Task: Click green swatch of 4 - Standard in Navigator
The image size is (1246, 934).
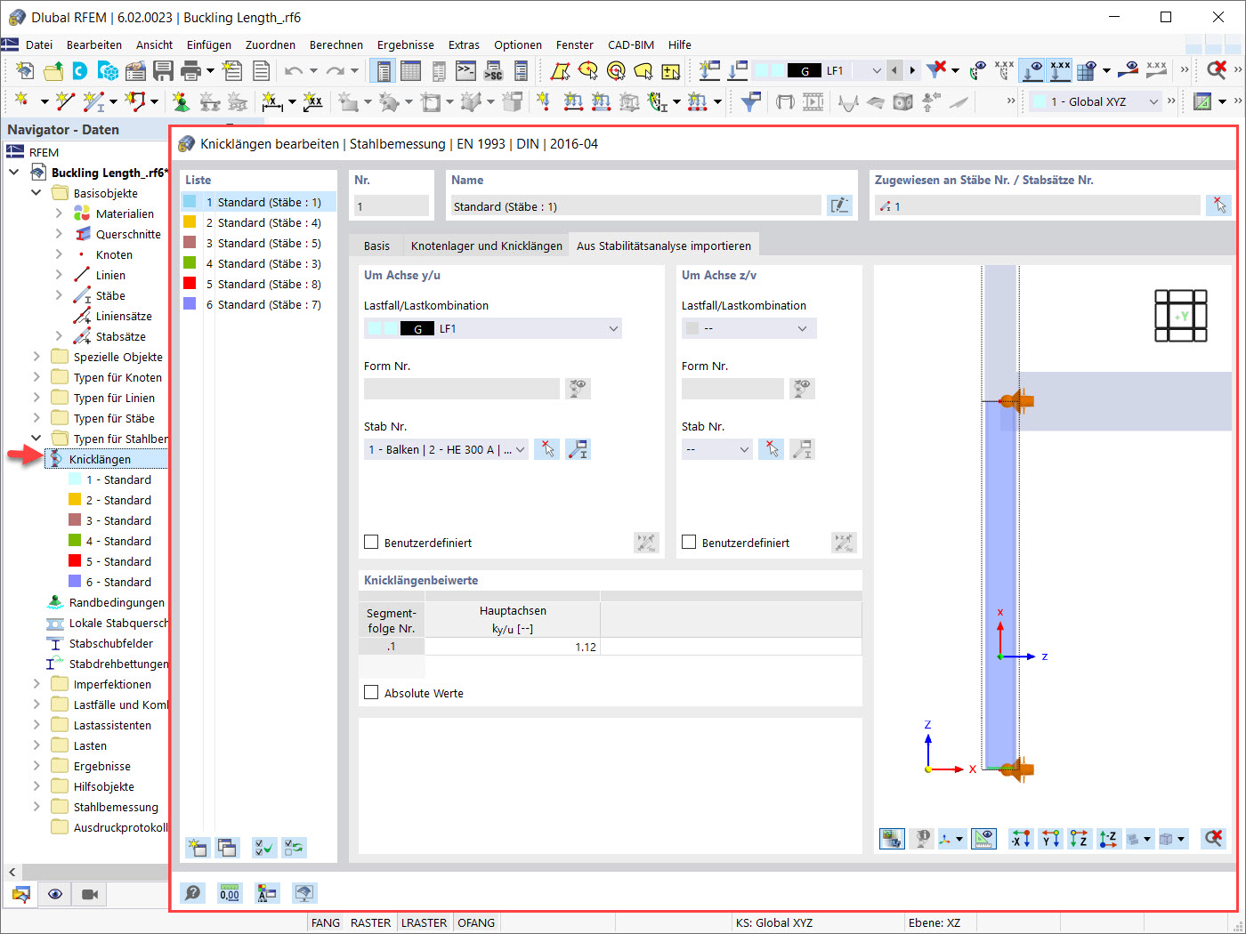Action: click(75, 541)
